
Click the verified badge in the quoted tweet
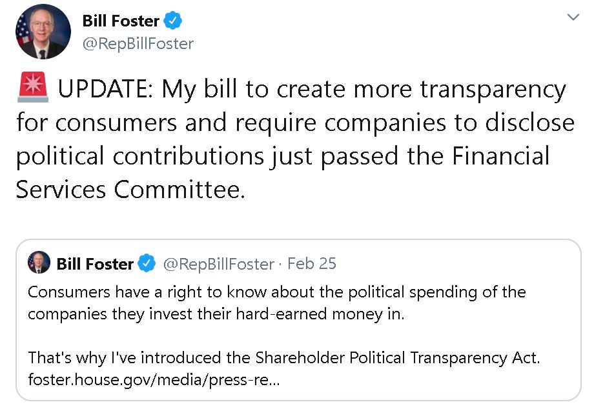click(147, 263)
